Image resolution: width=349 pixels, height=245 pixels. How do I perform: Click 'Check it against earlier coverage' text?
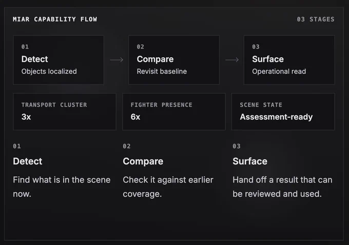click(x=168, y=187)
